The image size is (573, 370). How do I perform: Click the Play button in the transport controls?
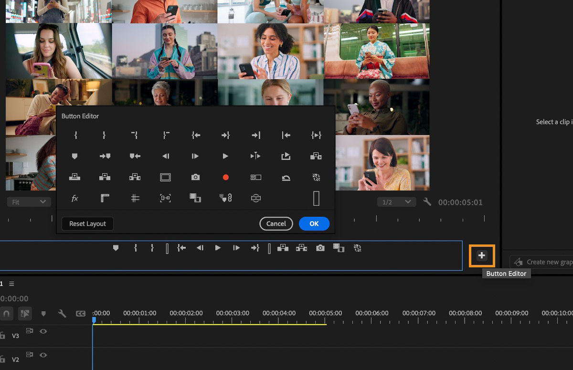pos(218,248)
